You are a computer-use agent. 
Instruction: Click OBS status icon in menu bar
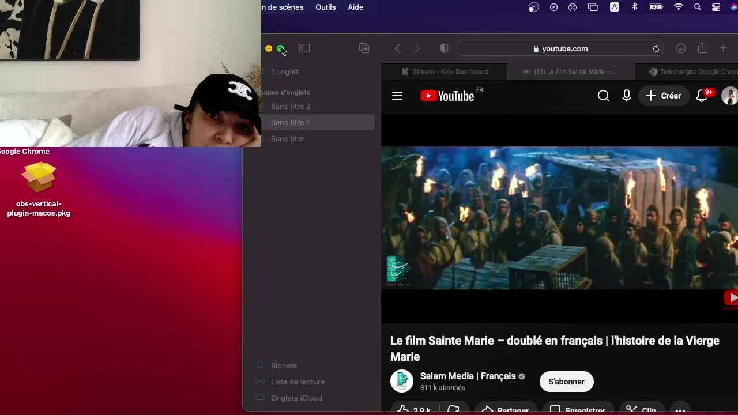tap(534, 7)
